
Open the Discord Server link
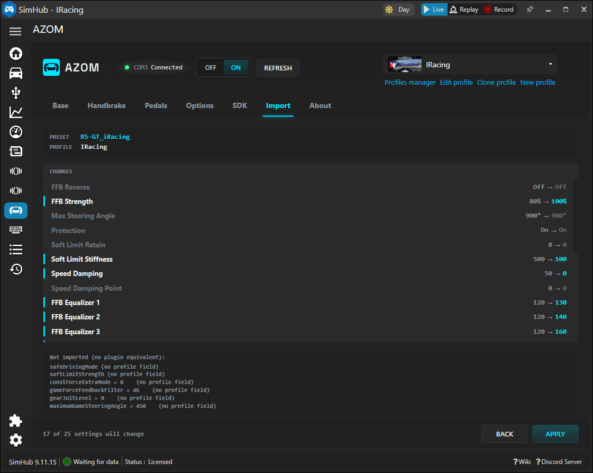pos(559,462)
